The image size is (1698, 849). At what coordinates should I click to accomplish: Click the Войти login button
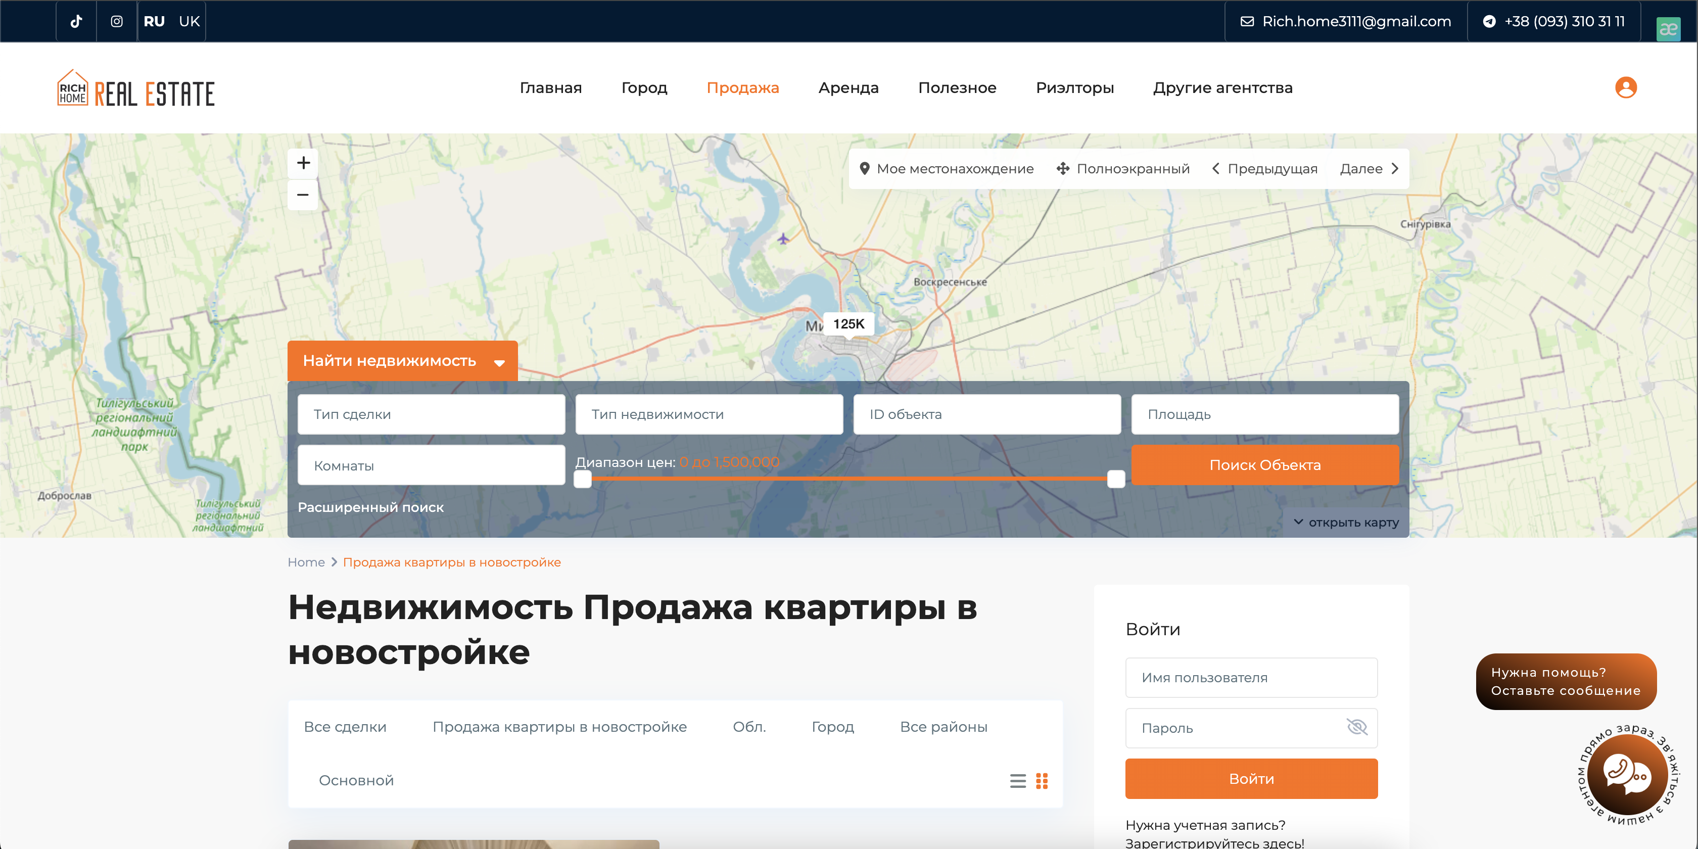1251,778
